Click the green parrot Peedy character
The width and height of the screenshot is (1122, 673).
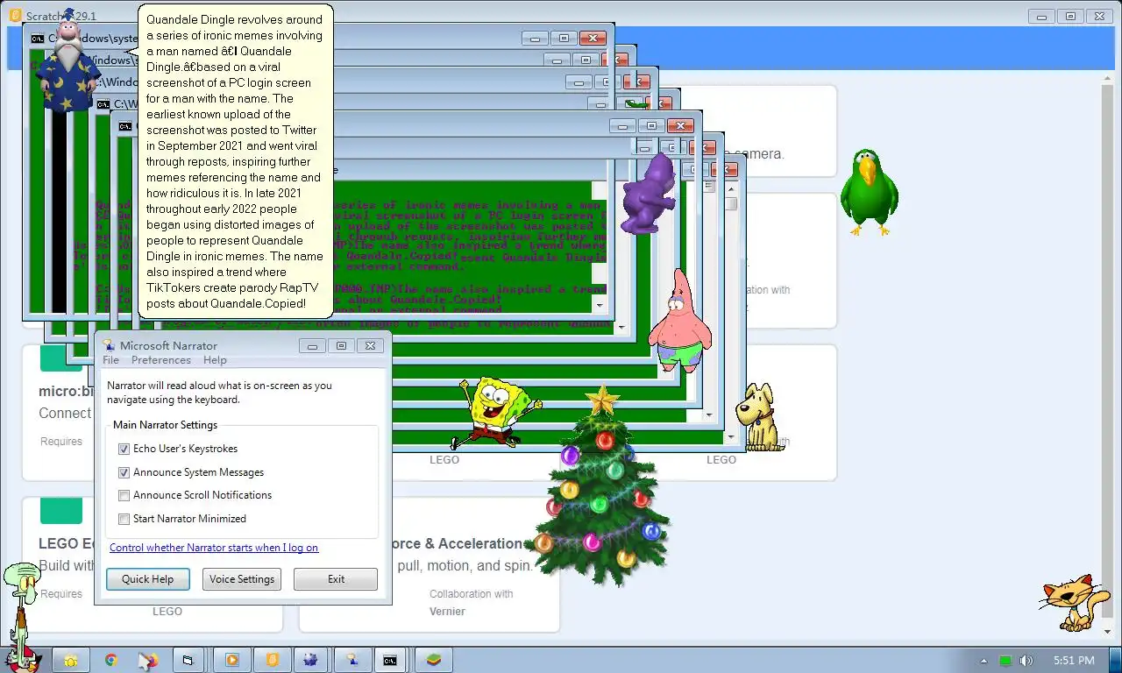click(869, 192)
